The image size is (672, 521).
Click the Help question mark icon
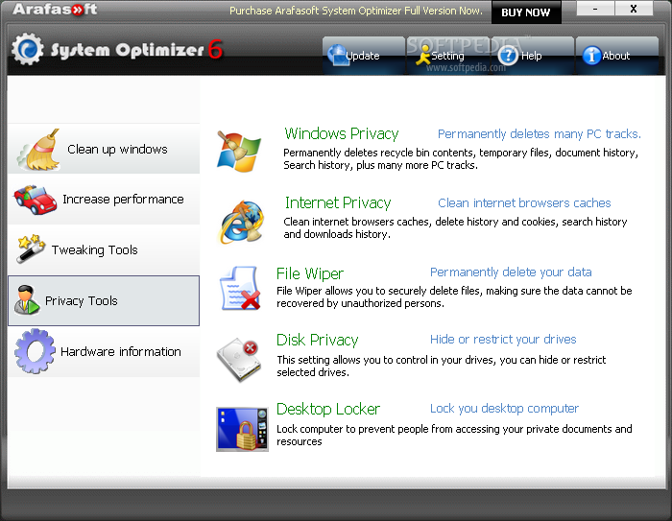pyautogui.click(x=508, y=56)
